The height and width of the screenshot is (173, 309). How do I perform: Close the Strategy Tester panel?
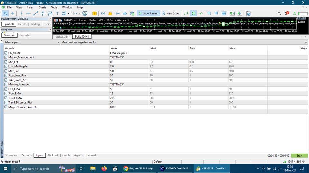point(2,41)
